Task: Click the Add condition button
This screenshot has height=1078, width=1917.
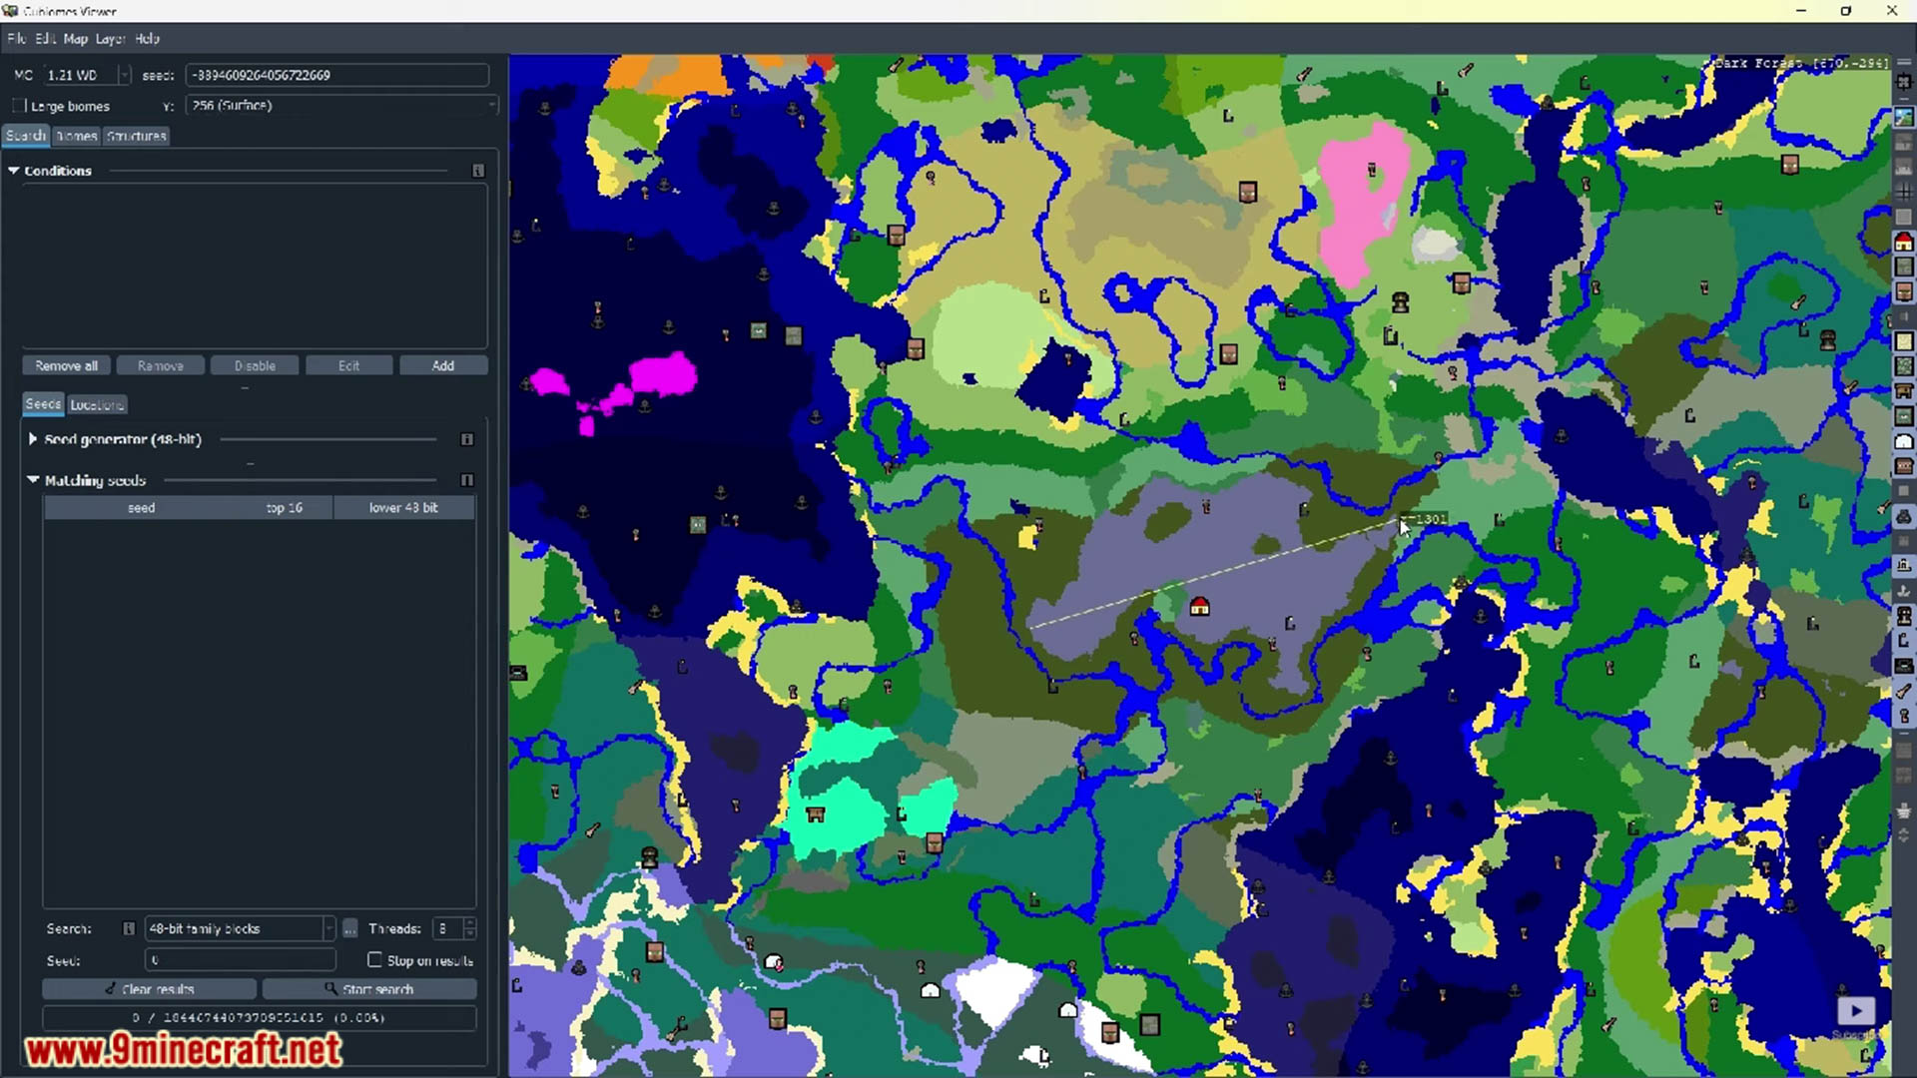Action: coord(443,365)
